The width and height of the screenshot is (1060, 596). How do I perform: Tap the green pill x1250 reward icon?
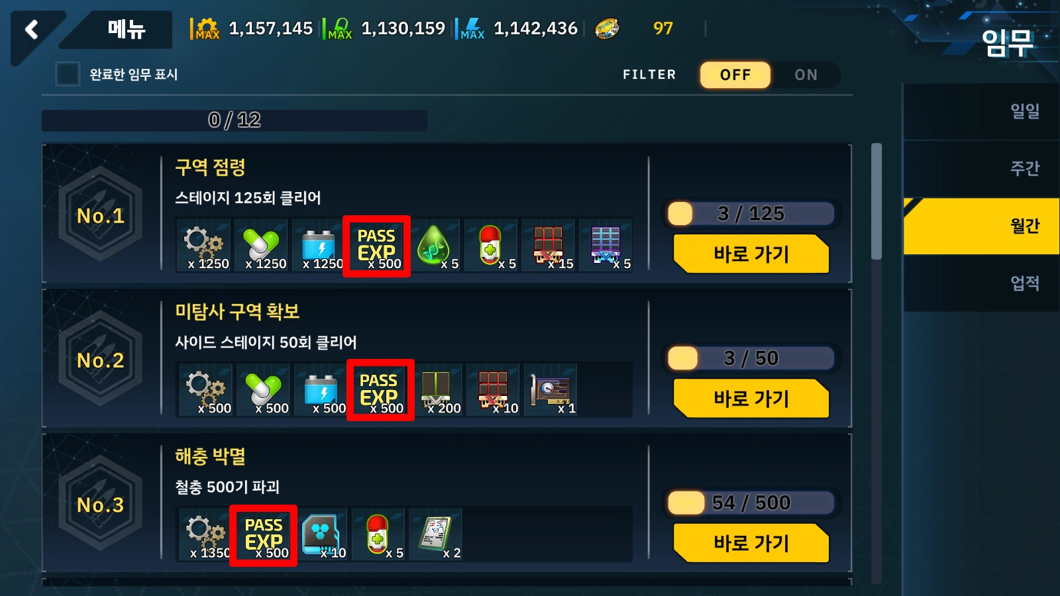(262, 246)
